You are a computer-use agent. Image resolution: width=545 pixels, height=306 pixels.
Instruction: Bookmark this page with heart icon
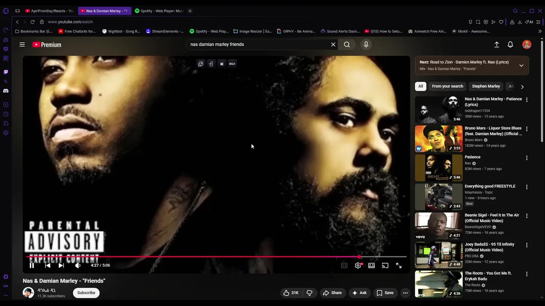click(501, 22)
